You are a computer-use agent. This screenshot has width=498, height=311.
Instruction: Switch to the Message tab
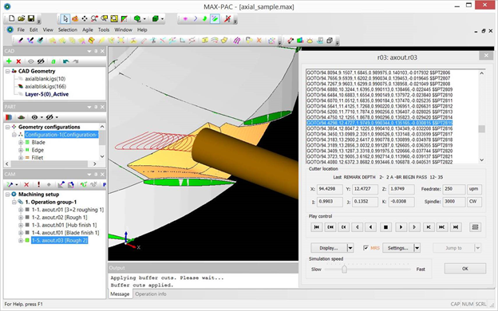pyautogui.click(x=120, y=294)
